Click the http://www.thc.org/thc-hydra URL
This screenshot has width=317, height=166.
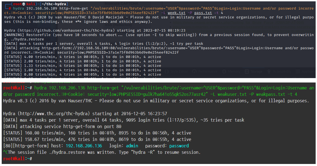(54, 114)
